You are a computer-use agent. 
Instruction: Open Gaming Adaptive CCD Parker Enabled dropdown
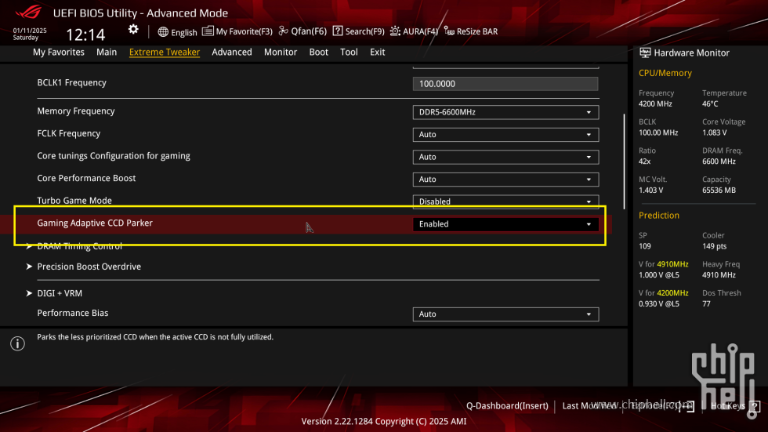click(x=505, y=223)
